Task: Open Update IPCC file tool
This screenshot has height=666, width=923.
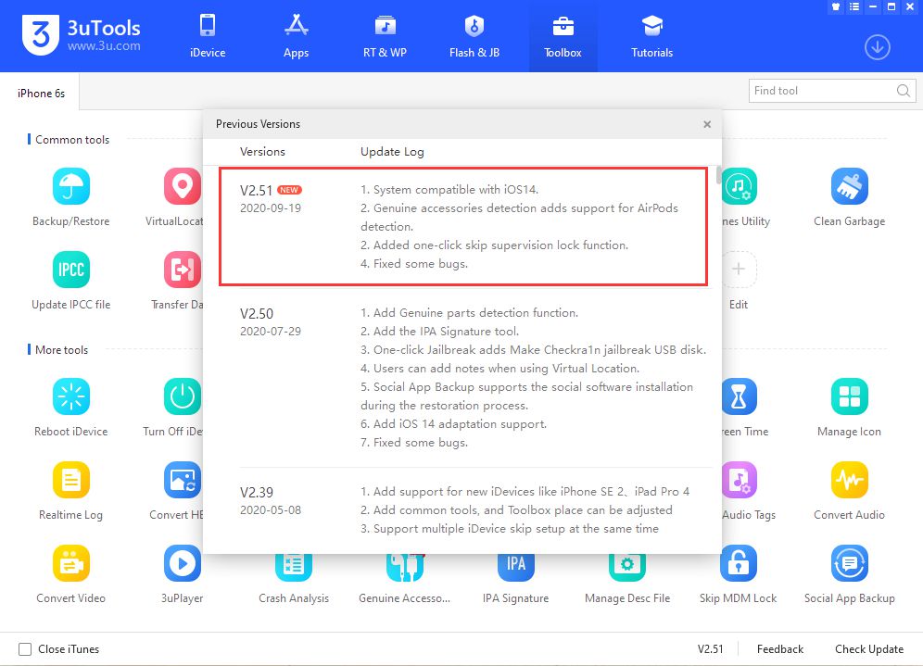Action: [x=71, y=270]
